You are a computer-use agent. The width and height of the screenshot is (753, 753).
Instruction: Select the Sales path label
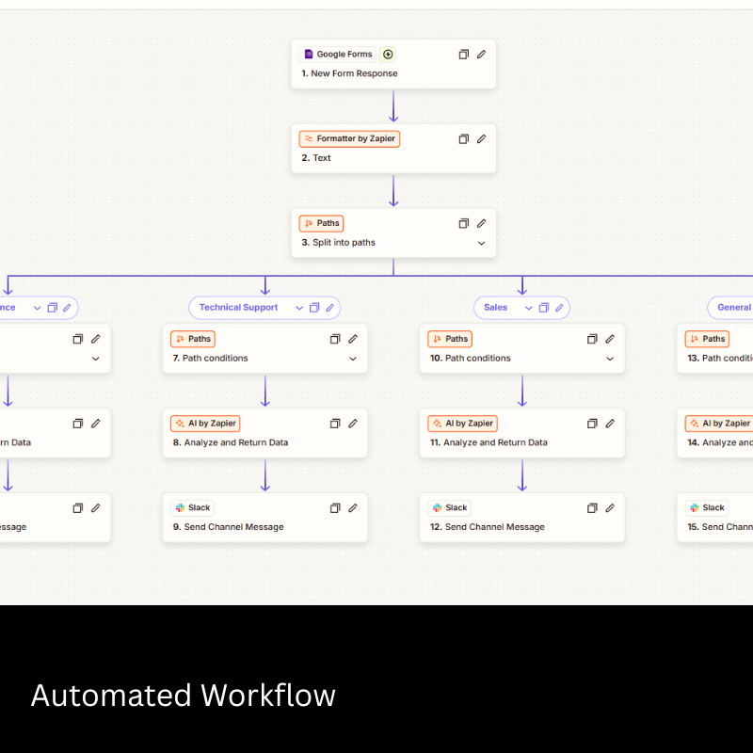click(495, 308)
